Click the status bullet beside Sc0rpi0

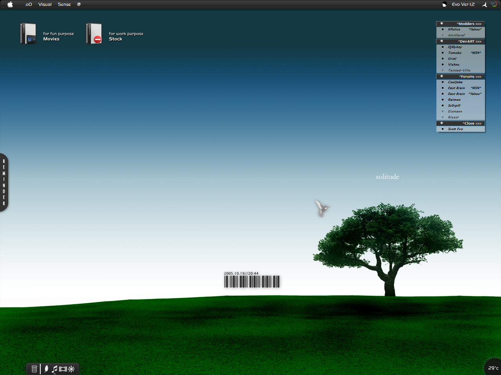click(x=443, y=105)
